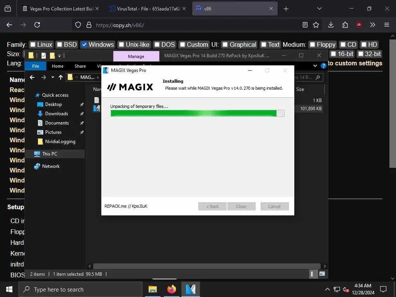
Task: Check the Text UI checkbox
Action: pyautogui.click(x=263, y=45)
